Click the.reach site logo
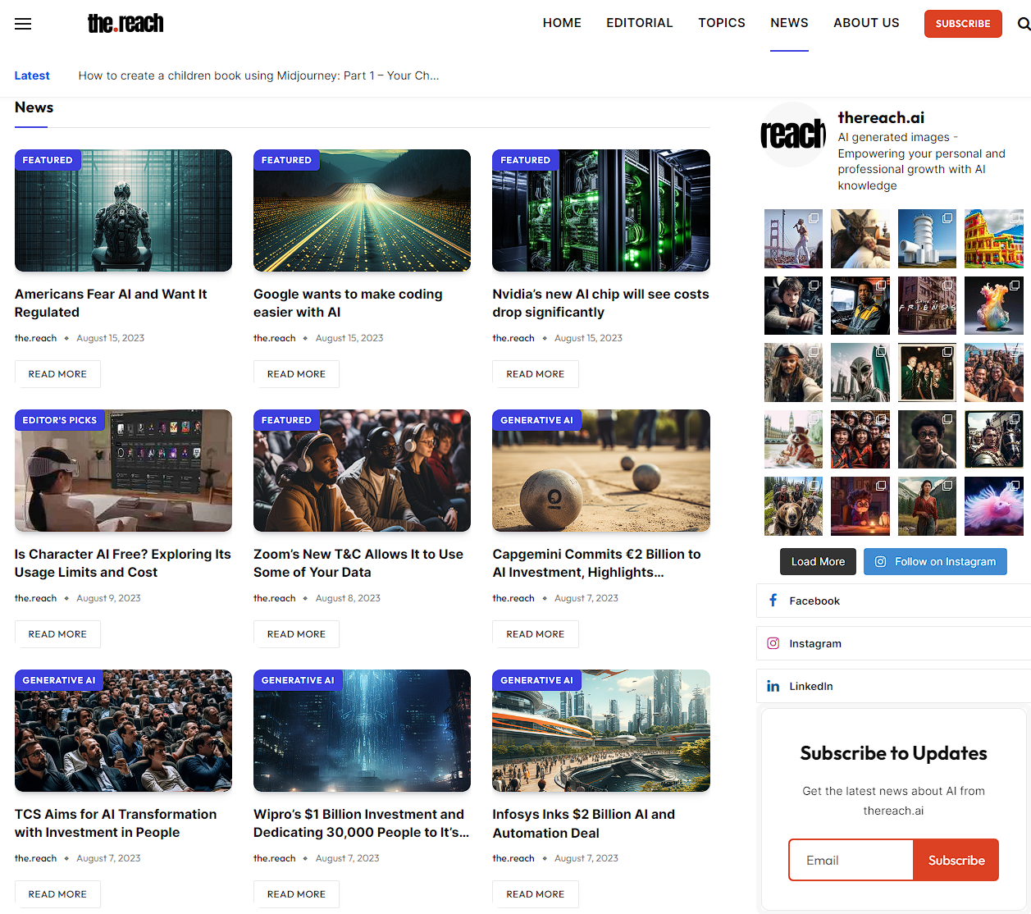Screen dimensions: 1031x914 click(125, 23)
